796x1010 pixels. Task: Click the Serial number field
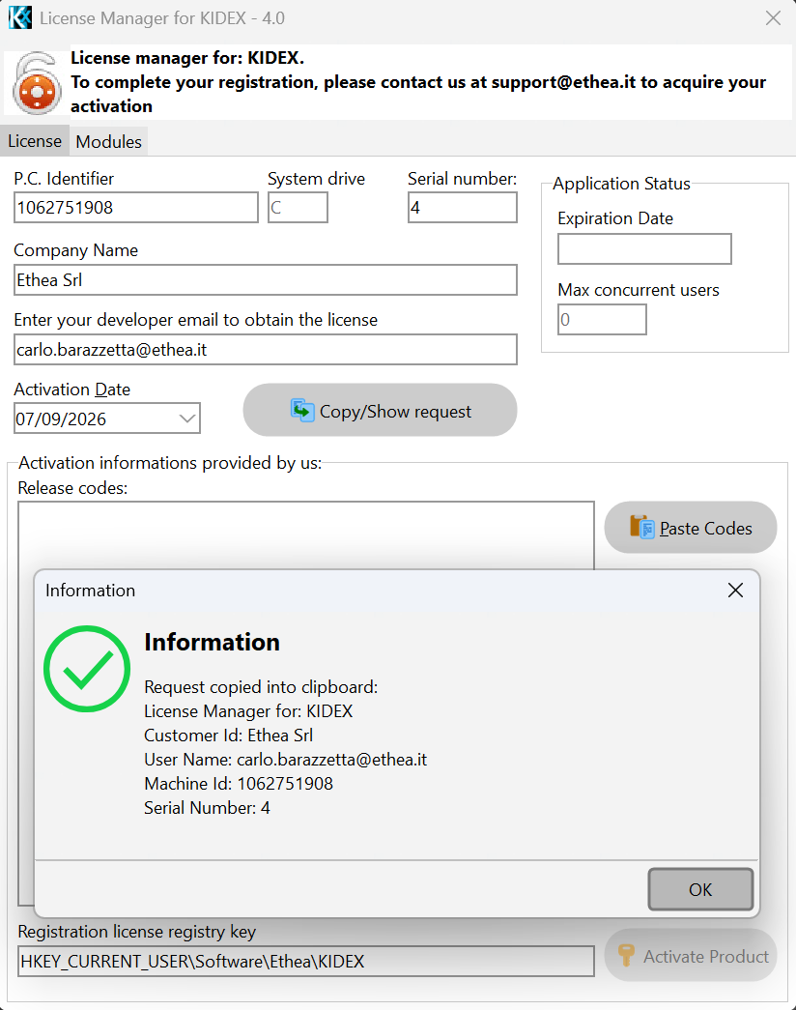tap(463, 208)
